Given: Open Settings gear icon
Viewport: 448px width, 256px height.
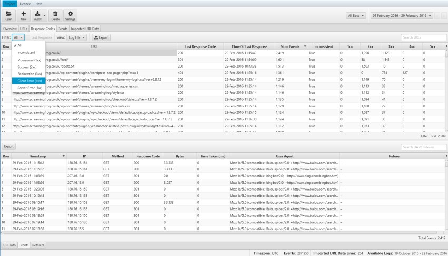Looking at the screenshot, I should point(70,15).
